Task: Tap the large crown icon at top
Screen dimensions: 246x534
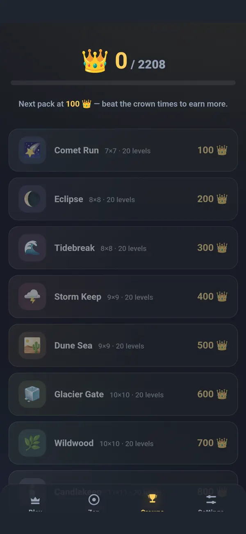Action: (95, 61)
